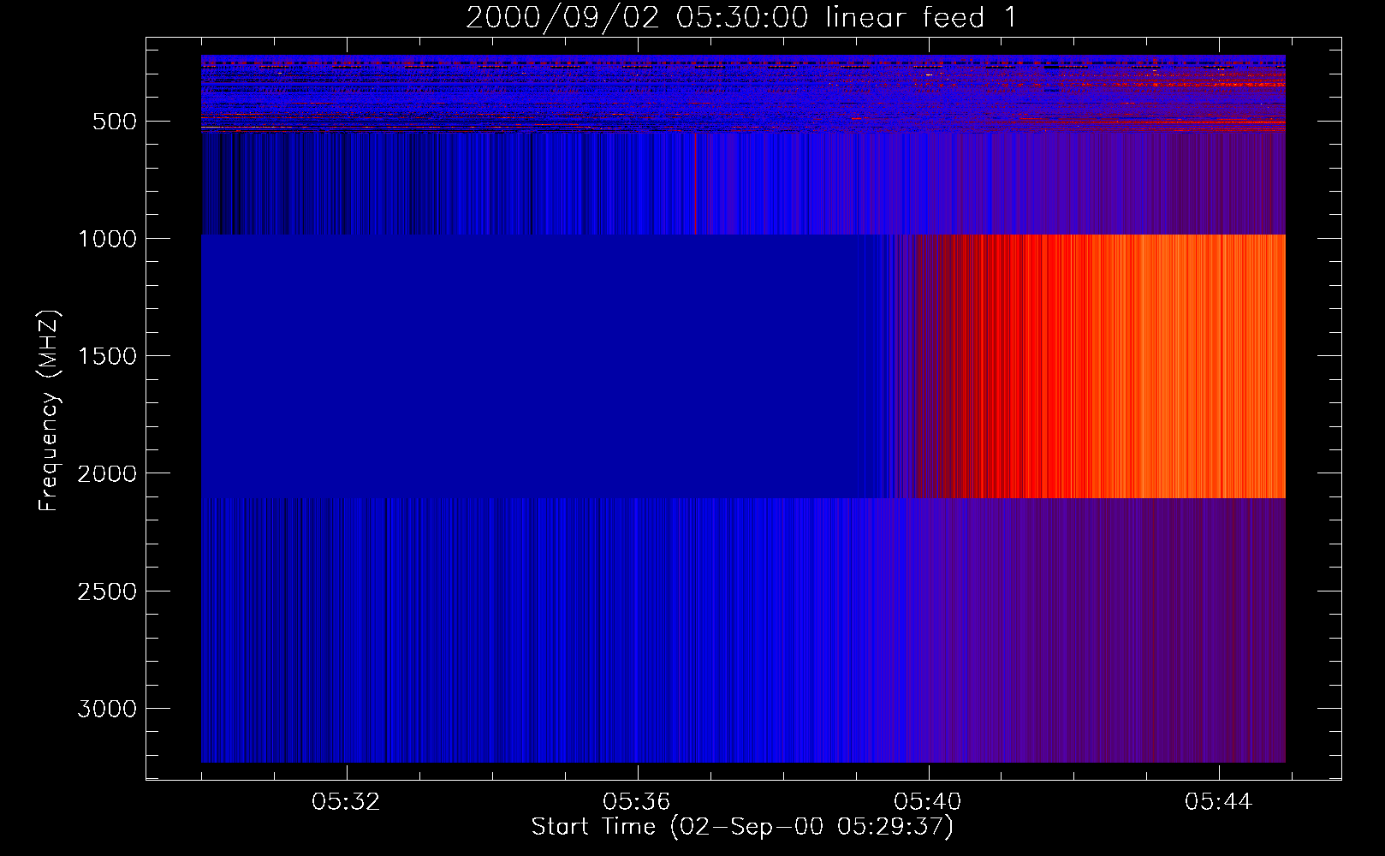Screen dimensions: 1385x856
Task: Click the 05:36 time tick label
Action: pyautogui.click(x=637, y=802)
